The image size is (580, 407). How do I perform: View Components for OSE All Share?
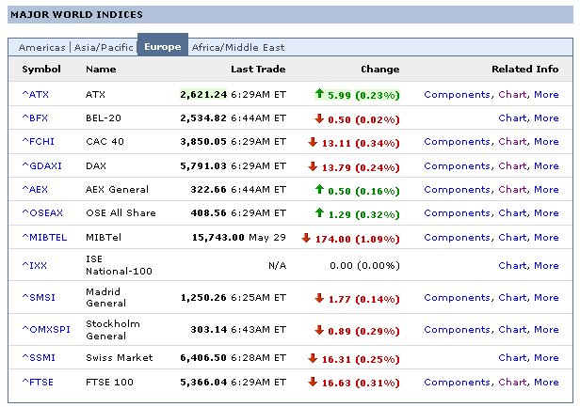pyautogui.click(x=458, y=213)
